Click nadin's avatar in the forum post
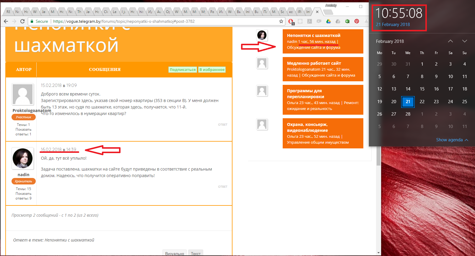 pos(23,158)
